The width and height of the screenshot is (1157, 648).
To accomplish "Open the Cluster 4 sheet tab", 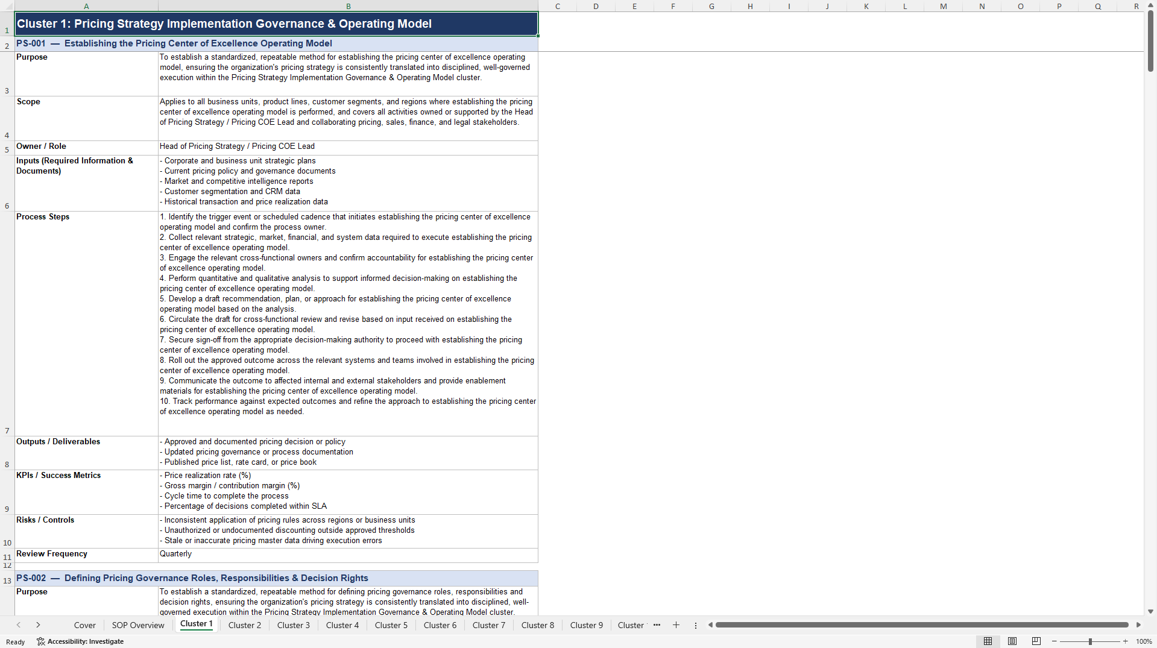I will pos(342,625).
